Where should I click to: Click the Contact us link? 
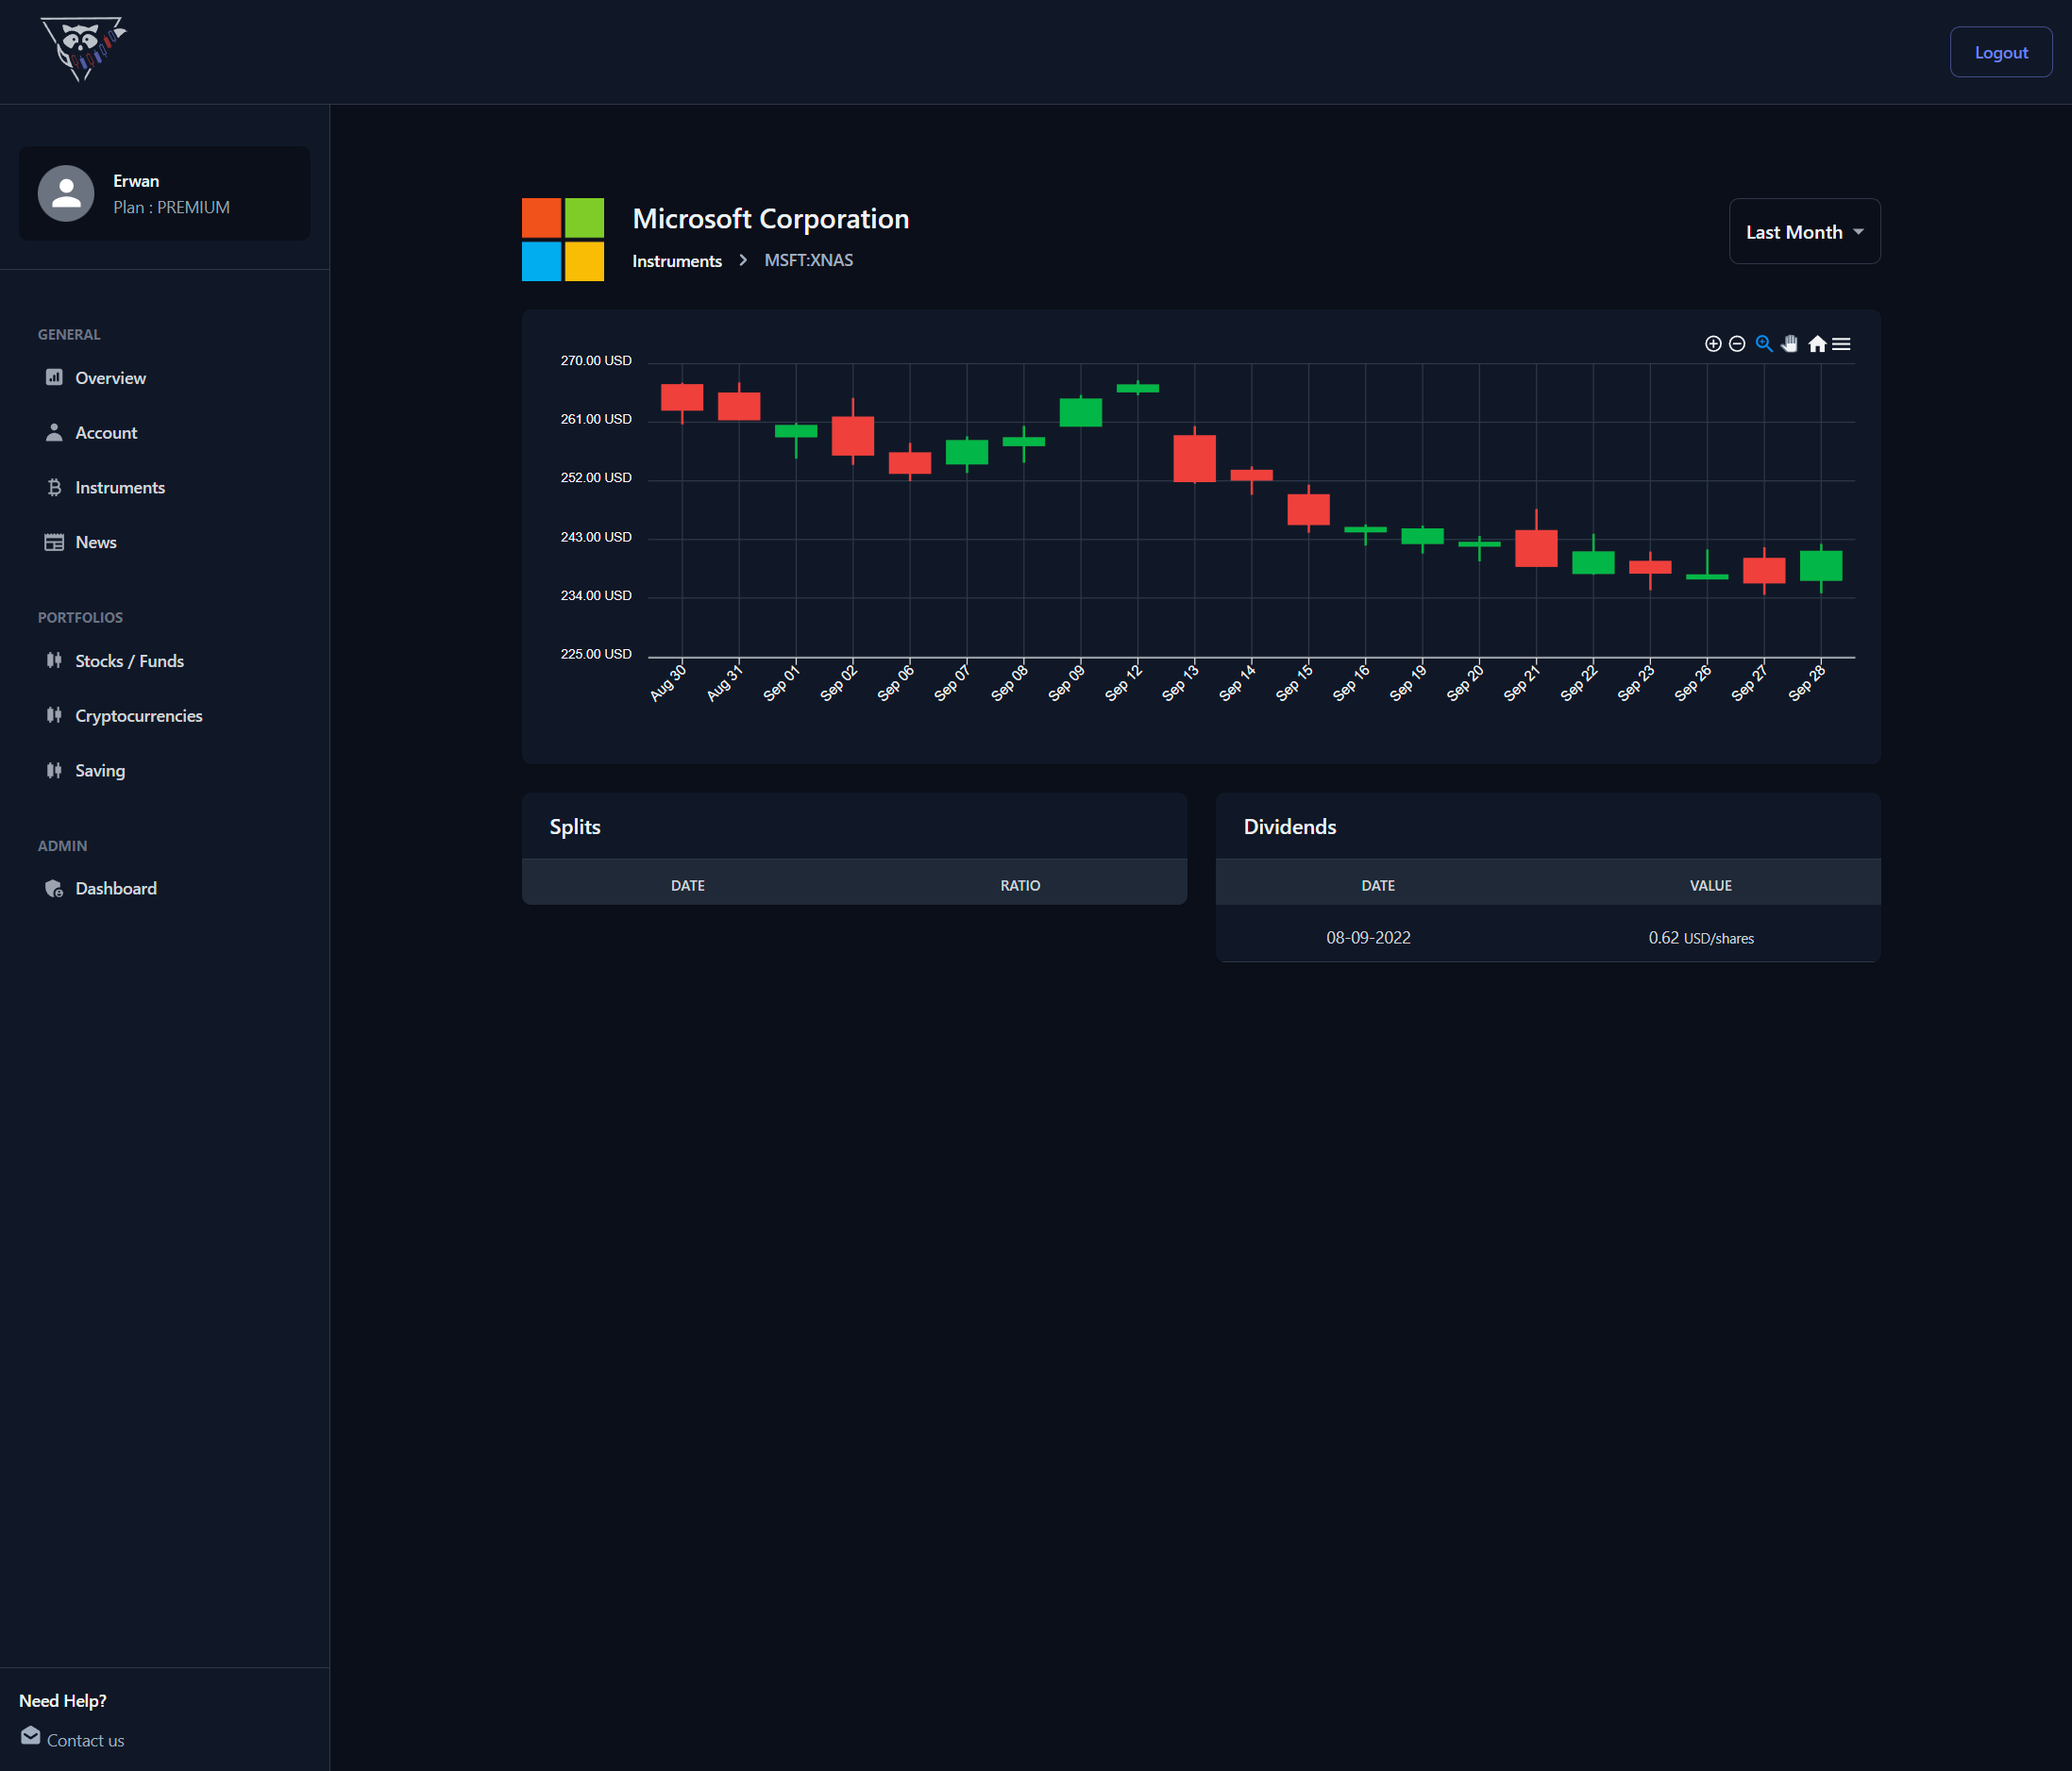(86, 1740)
